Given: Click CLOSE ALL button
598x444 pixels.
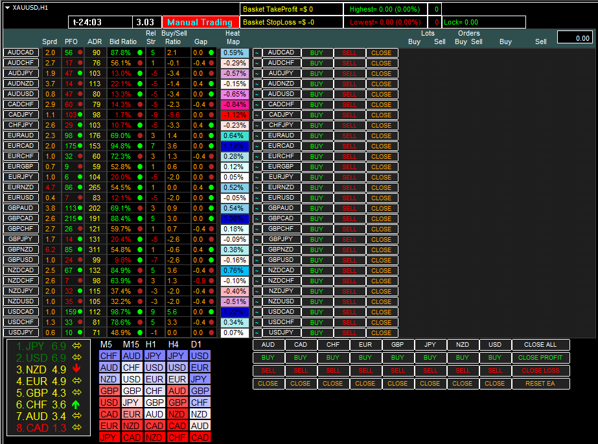Looking at the screenshot, I should pyautogui.click(x=540, y=344).
